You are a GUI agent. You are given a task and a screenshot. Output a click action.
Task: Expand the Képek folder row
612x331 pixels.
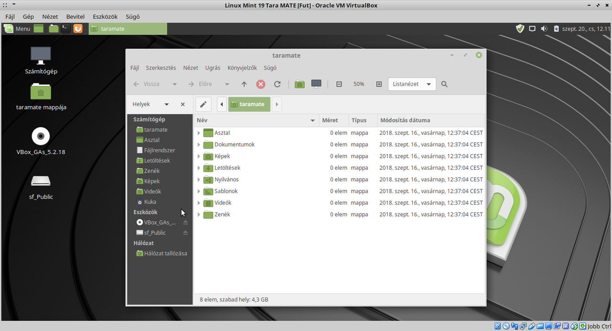tap(198, 156)
